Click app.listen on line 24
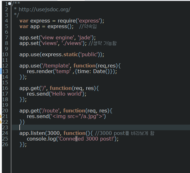Screen dimensions: 190x173 click(32, 133)
